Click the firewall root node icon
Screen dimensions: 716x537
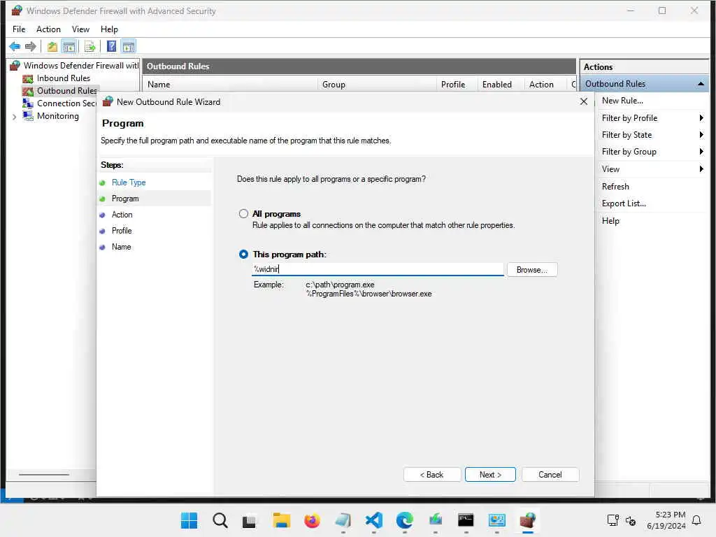coord(15,66)
